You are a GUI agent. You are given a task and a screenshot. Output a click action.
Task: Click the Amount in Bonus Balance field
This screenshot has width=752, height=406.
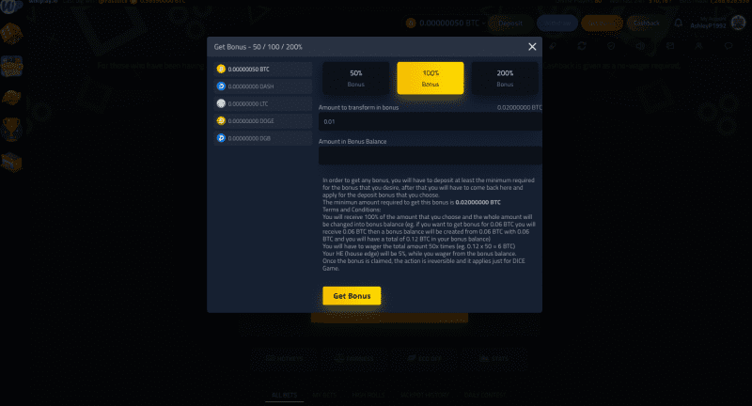[430, 156]
